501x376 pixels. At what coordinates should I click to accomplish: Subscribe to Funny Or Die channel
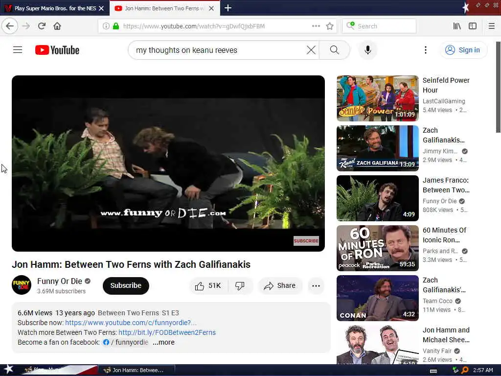(x=126, y=285)
